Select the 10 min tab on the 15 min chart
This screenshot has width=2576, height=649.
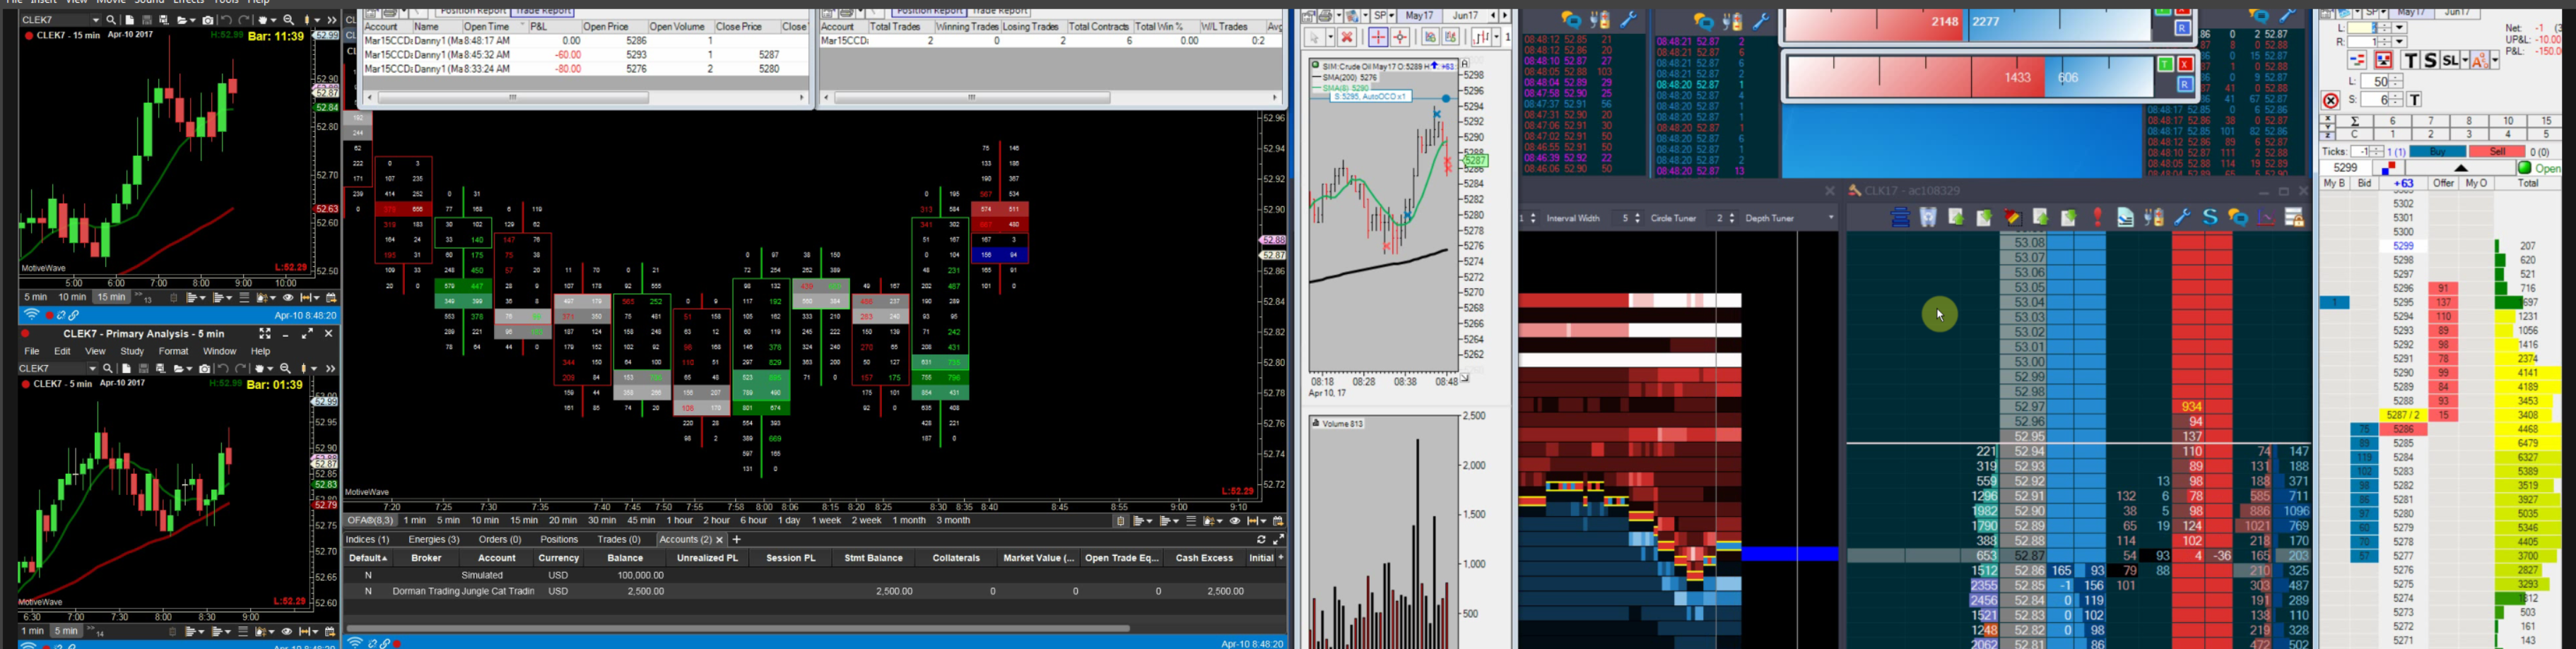[x=72, y=298]
